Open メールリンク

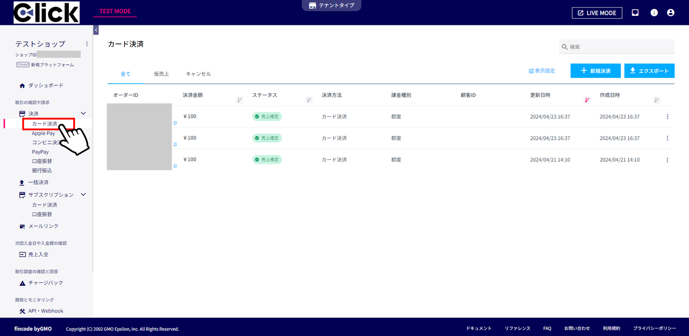click(44, 226)
